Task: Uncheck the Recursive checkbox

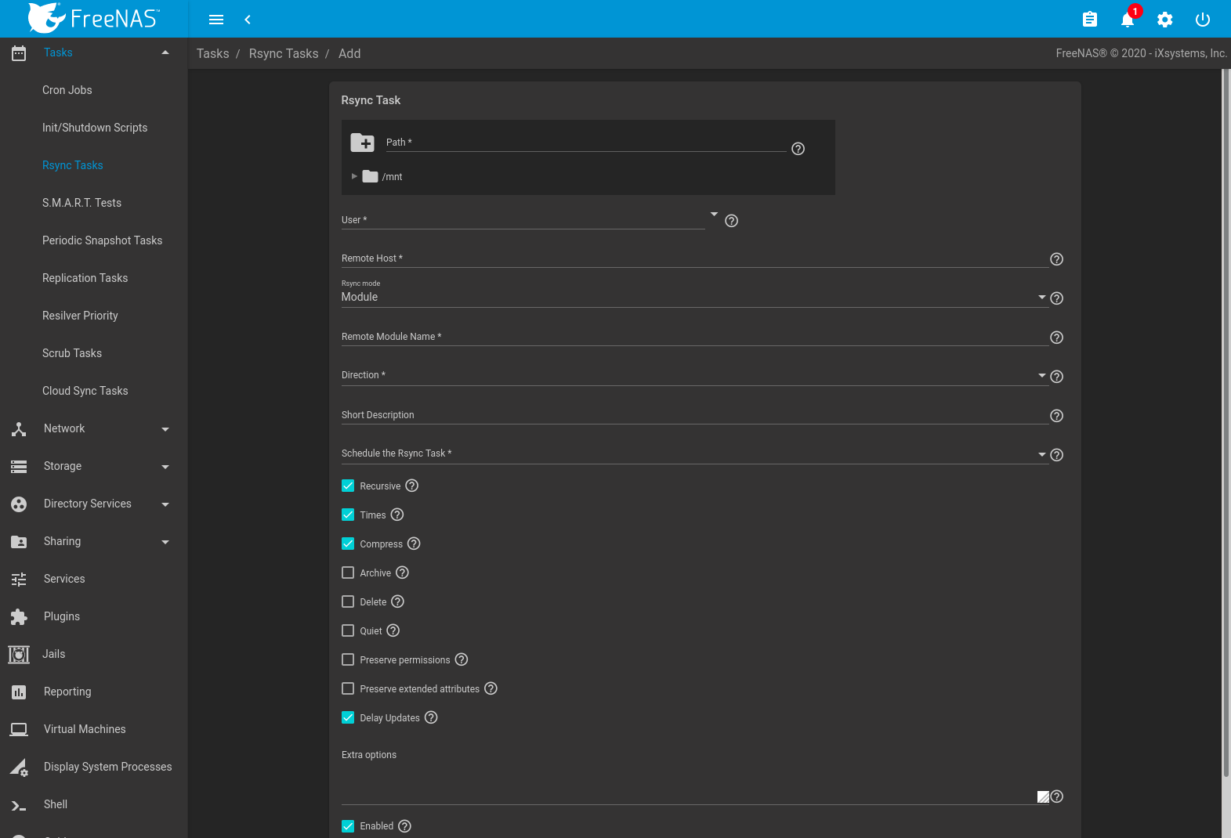Action: click(x=348, y=486)
